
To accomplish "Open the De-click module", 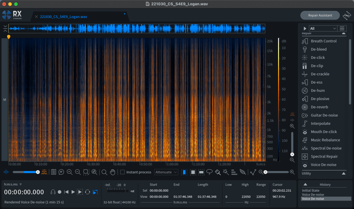I will (x=318, y=58).
